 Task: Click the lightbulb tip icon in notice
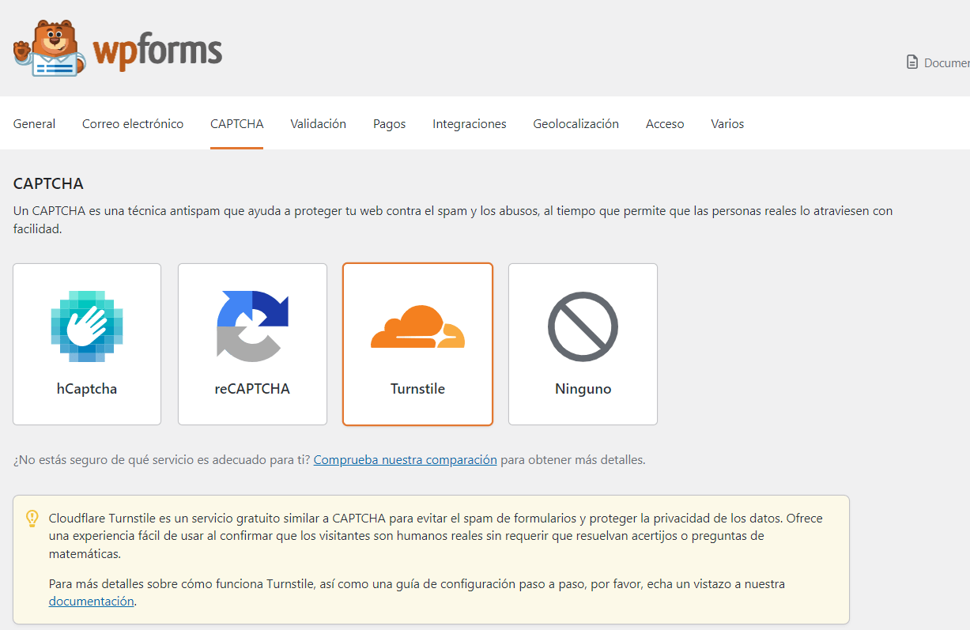(32, 519)
